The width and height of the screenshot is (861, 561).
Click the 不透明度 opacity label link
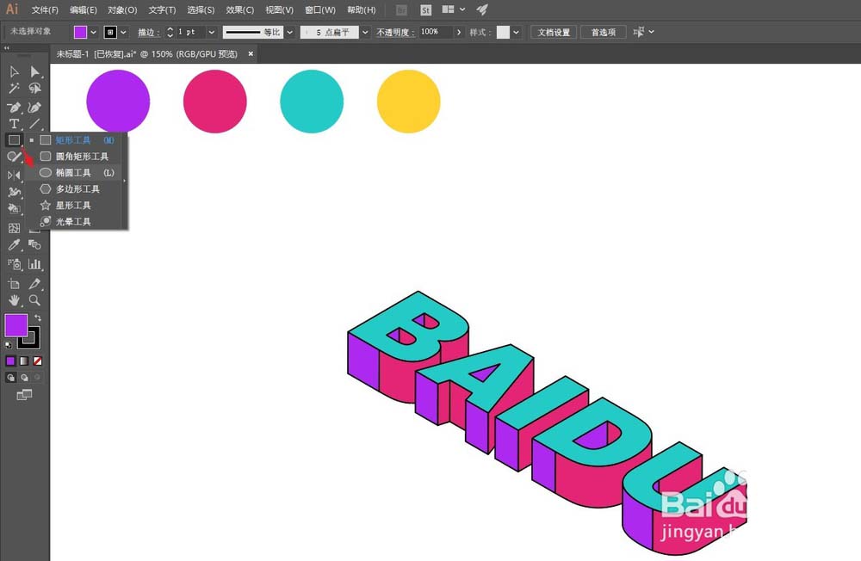pos(395,33)
